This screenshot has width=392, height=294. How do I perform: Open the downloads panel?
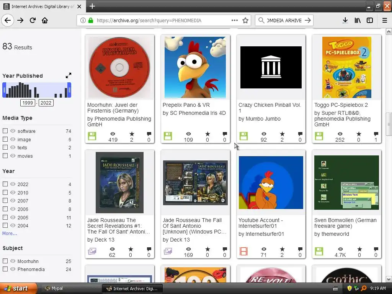tap(345, 20)
